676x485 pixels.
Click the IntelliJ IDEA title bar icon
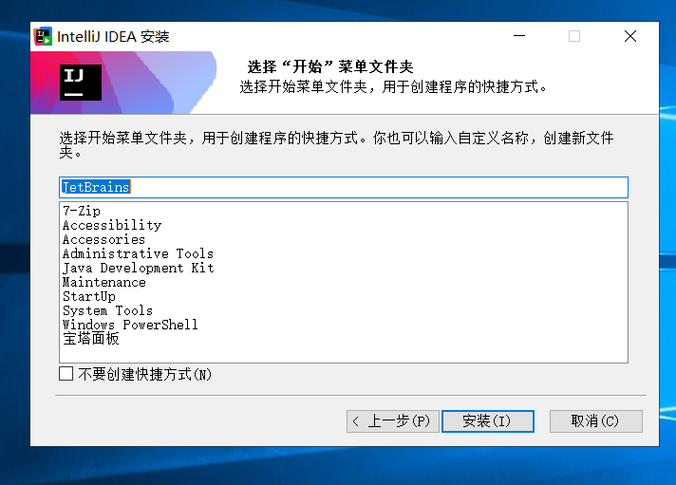(43, 37)
